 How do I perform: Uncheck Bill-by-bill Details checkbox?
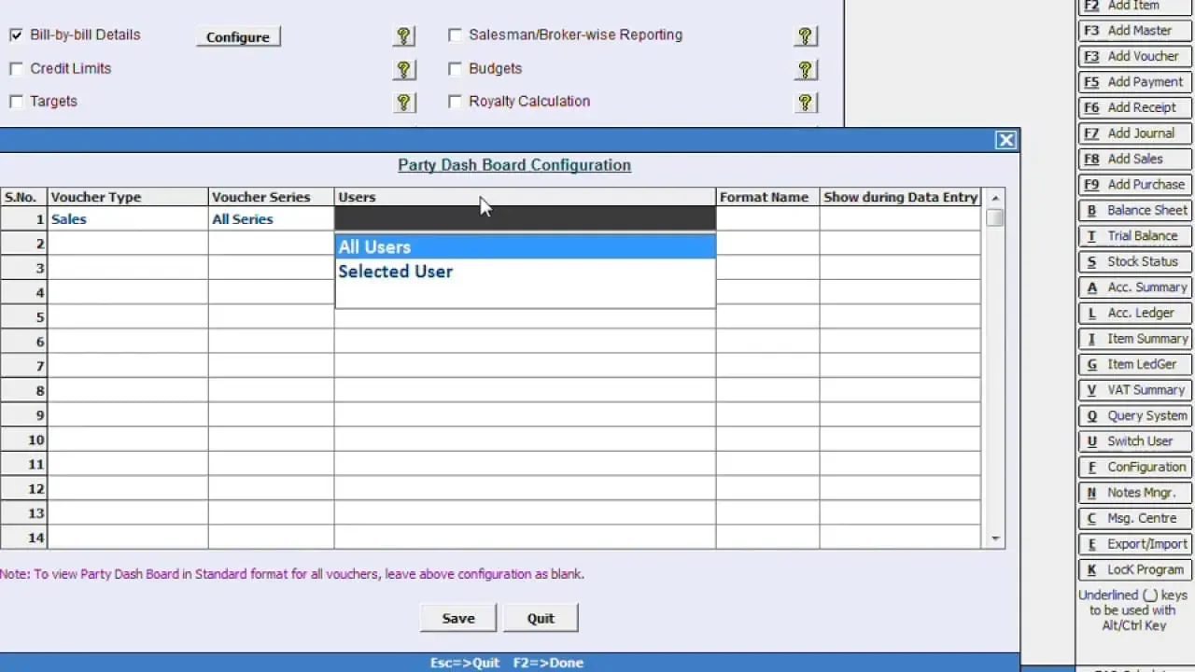(x=16, y=35)
